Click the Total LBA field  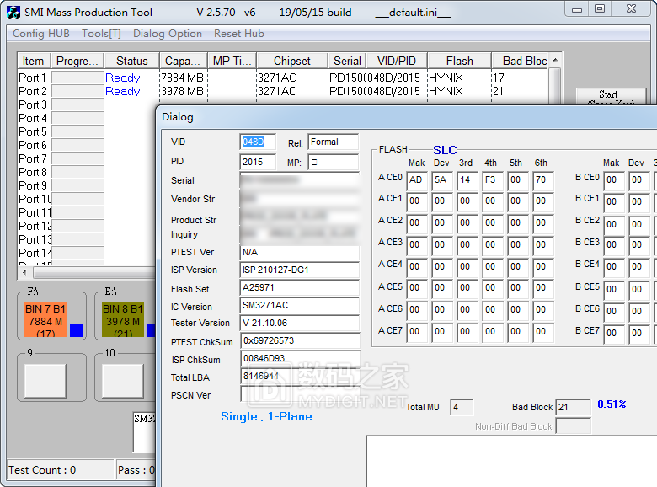pos(300,376)
